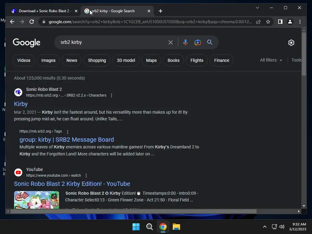The image size is (312, 234).
Task: Bookmark this tab with the star icon
Action: [x=268, y=22]
